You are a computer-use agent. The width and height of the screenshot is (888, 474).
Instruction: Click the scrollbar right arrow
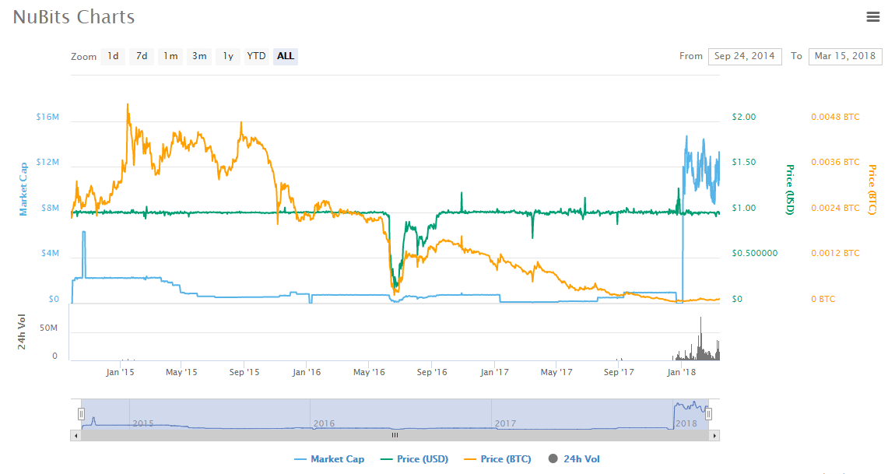(x=714, y=436)
